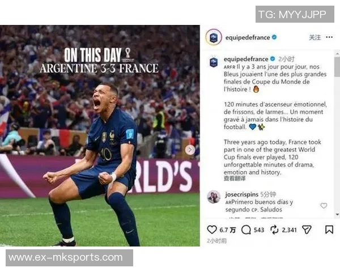Repost using the circular arrows icon
Screen dimensions: 340x272
click(x=274, y=229)
